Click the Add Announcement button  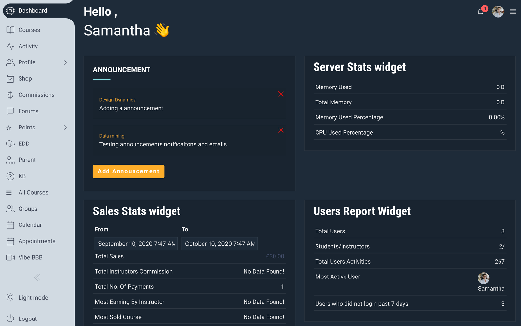(129, 171)
